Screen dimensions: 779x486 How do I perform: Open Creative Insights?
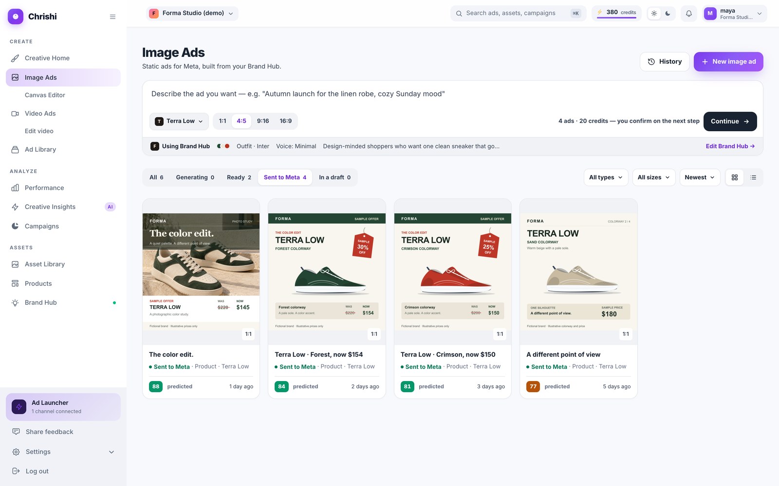click(x=63, y=207)
